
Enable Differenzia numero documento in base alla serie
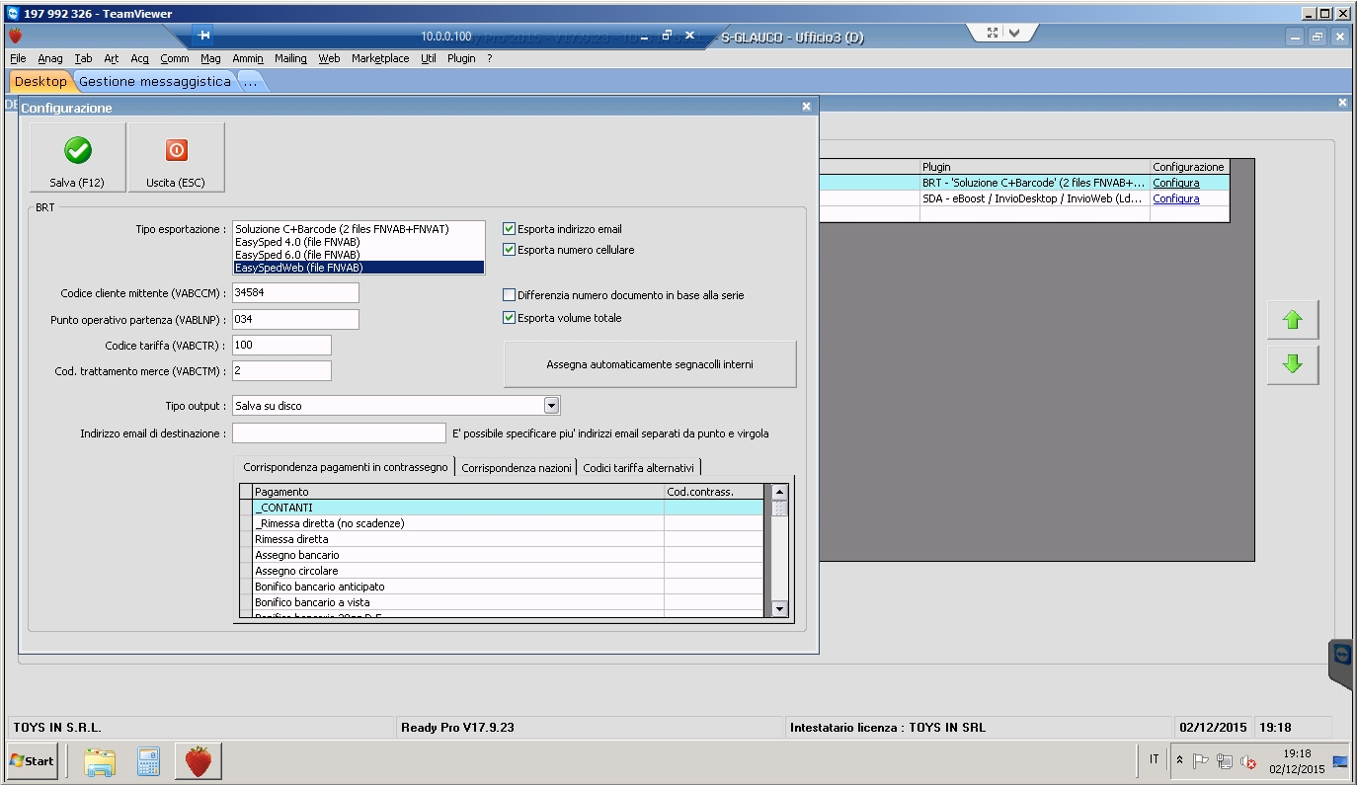(509, 294)
